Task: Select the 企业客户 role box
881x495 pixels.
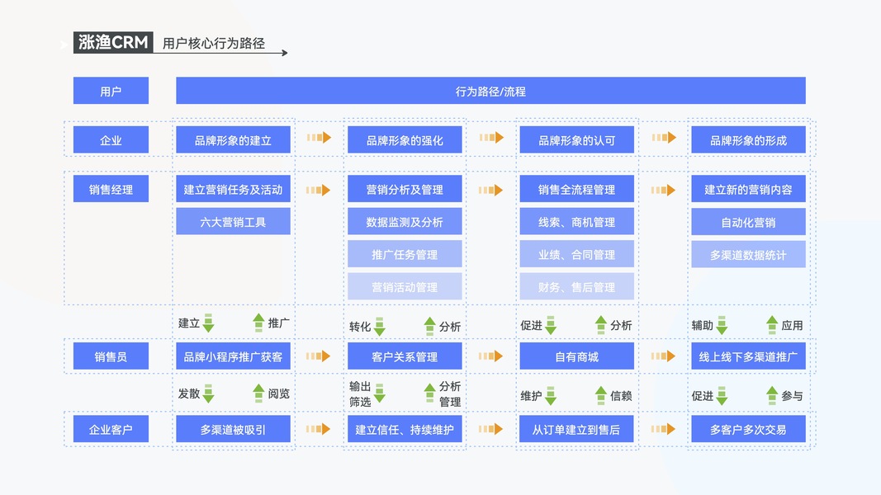Action: pos(111,429)
